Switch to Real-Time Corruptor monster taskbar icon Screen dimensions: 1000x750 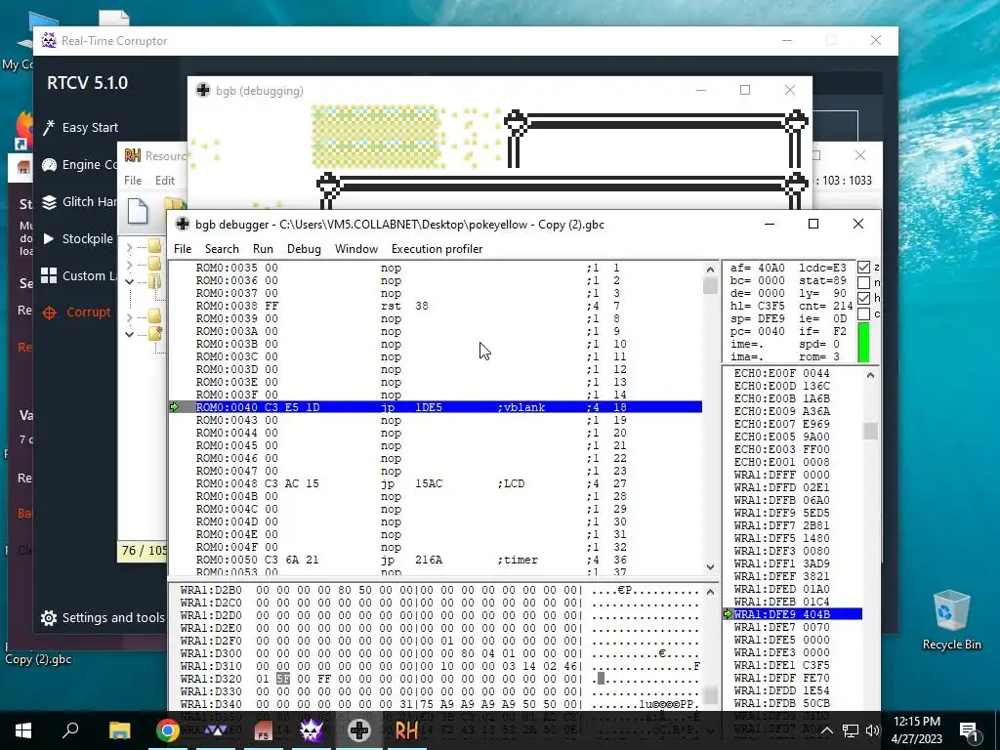[x=312, y=730]
